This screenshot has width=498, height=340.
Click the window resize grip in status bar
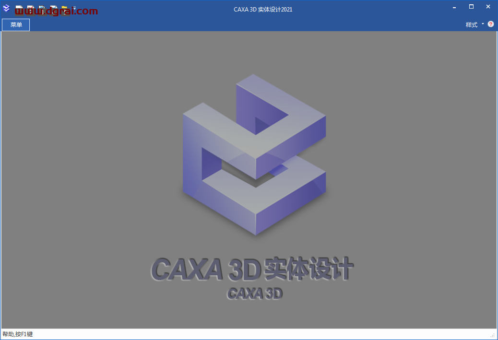[x=493, y=335]
